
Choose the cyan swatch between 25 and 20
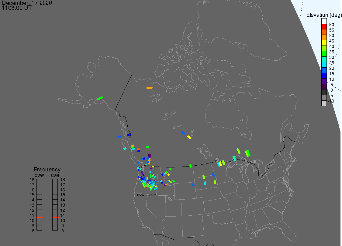tap(324, 65)
